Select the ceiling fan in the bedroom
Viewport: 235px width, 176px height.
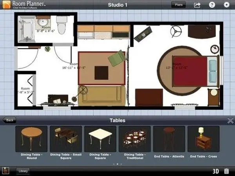pos(175,32)
